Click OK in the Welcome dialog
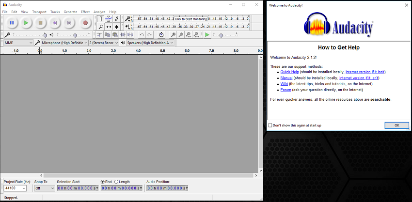The height and width of the screenshot is (202, 412). pos(397,125)
